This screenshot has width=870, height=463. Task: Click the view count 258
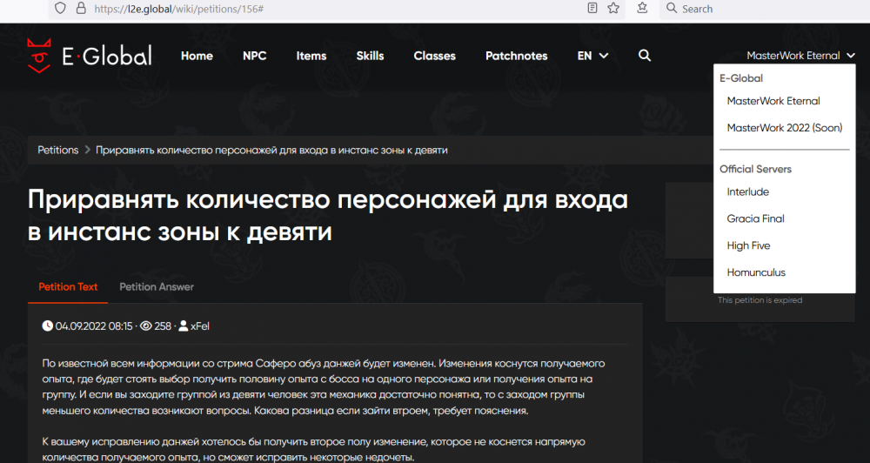pyautogui.click(x=163, y=325)
